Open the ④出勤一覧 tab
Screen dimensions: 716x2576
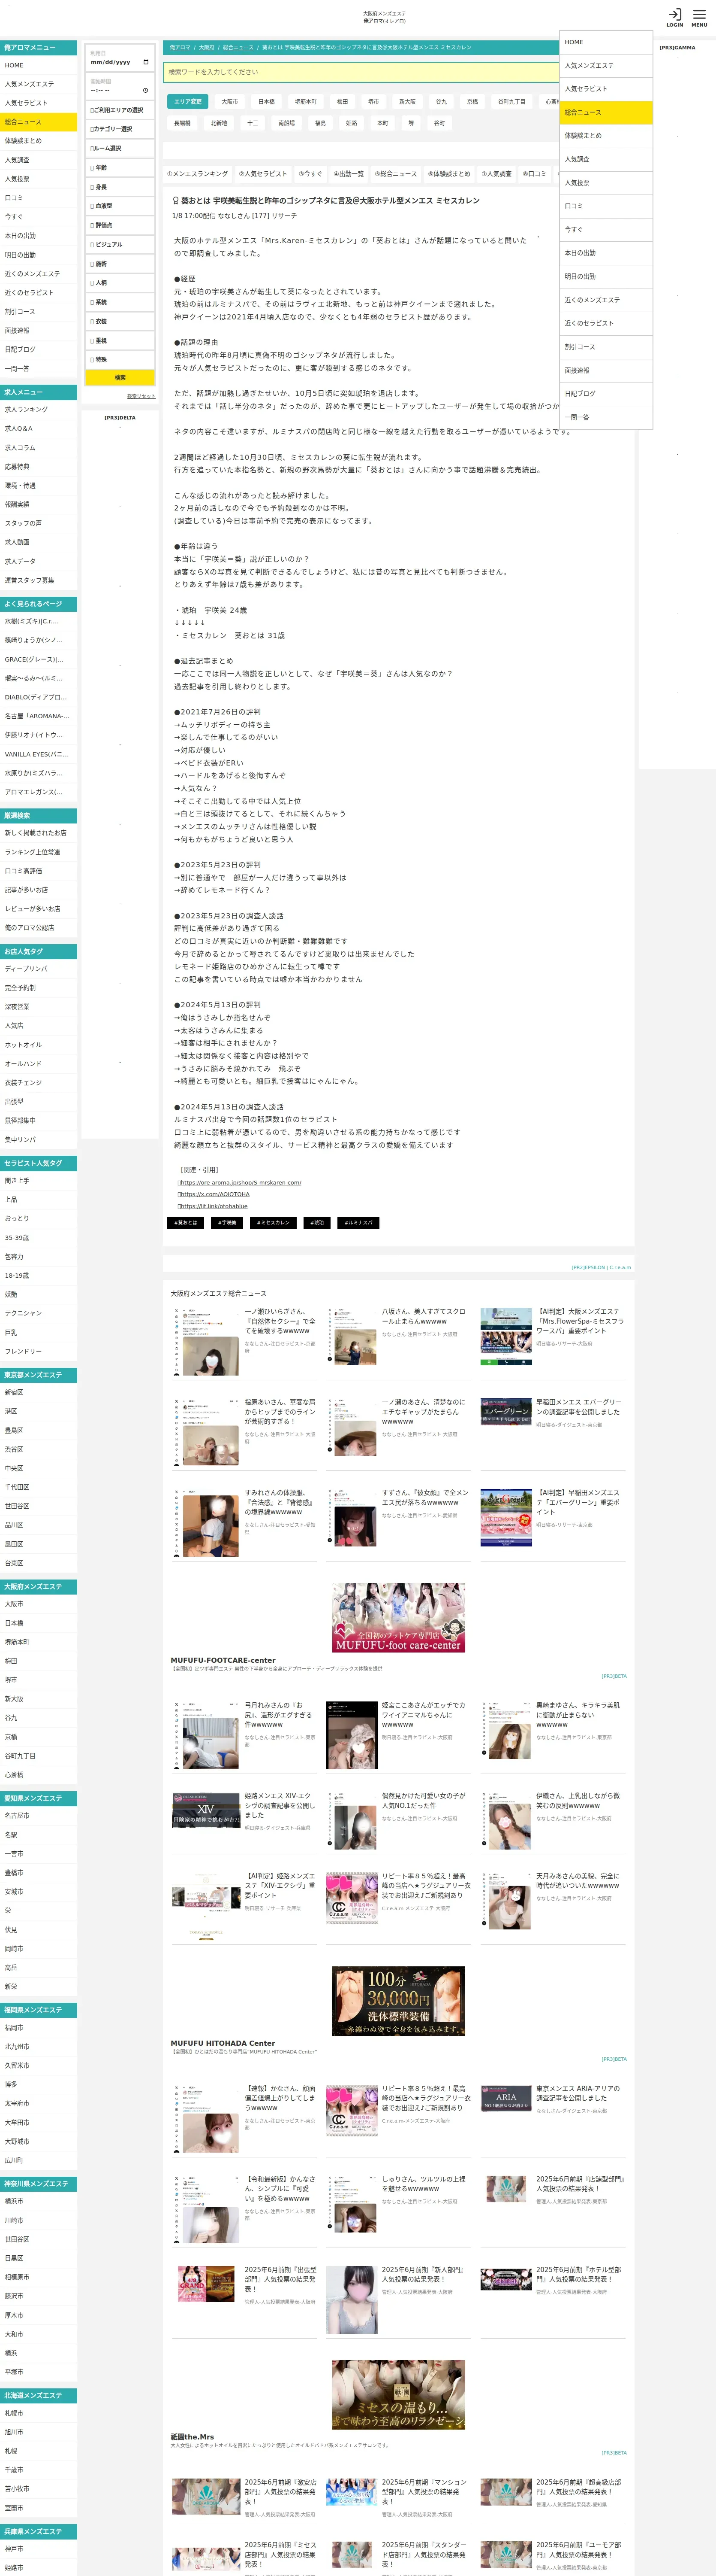coord(349,174)
